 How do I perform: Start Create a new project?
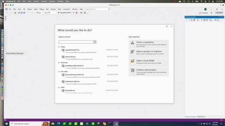click(149, 71)
